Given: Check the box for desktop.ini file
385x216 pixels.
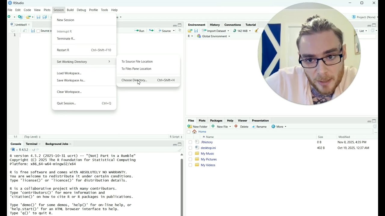Looking at the screenshot, I should (190, 148).
